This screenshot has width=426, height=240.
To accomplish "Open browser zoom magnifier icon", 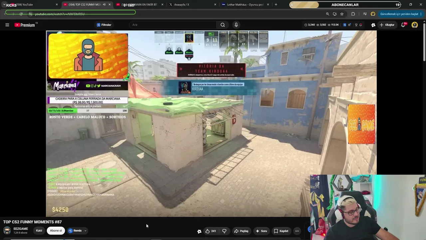I will pyautogui.click(x=327, y=14).
